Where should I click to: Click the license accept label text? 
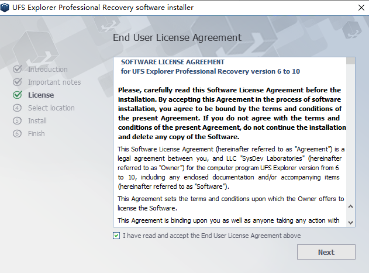[x=212, y=236]
